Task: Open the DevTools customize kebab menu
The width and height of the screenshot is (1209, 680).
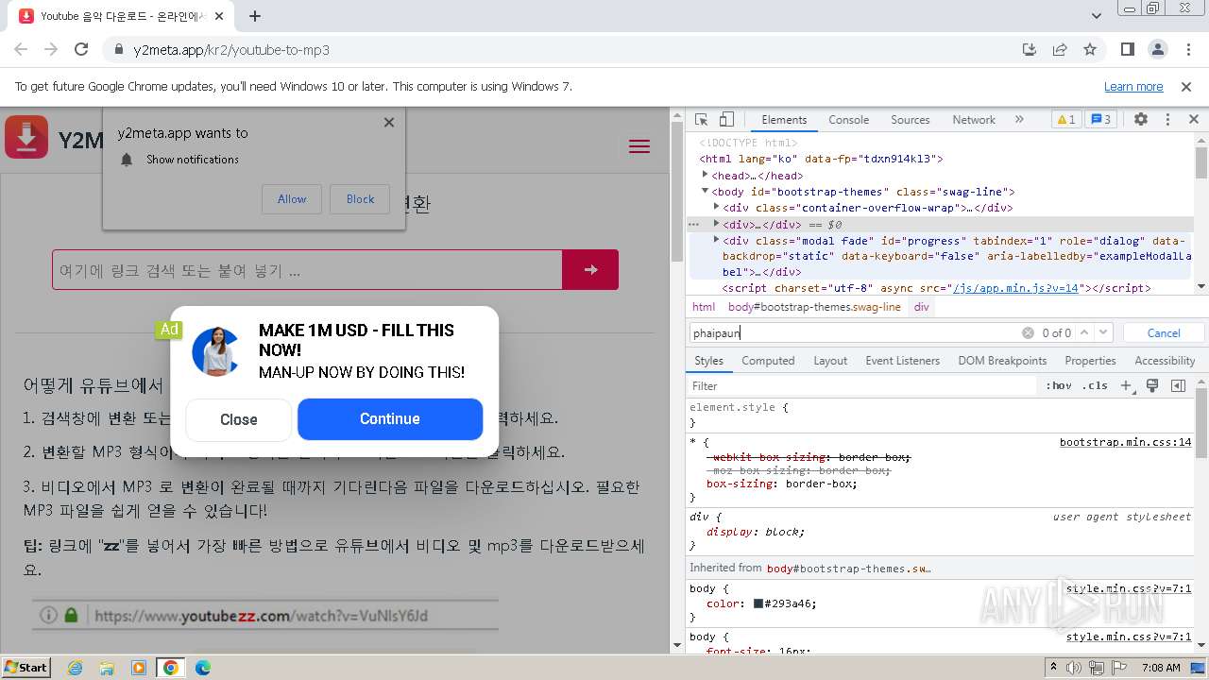Action: (x=1167, y=120)
